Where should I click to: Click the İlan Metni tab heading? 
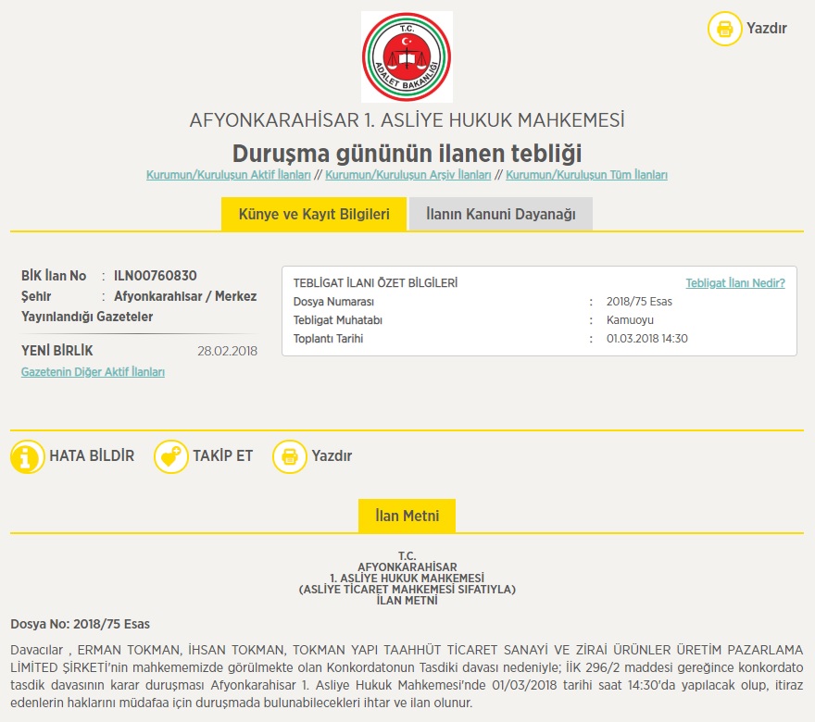407,516
